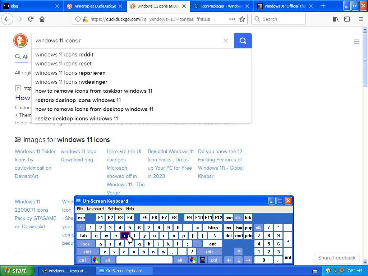Choose suggestion 'restore desktop icons windows 11'

78,100
